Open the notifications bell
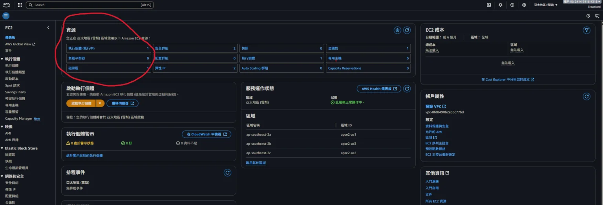The width and height of the screenshot is (603, 205). [x=500, y=5]
